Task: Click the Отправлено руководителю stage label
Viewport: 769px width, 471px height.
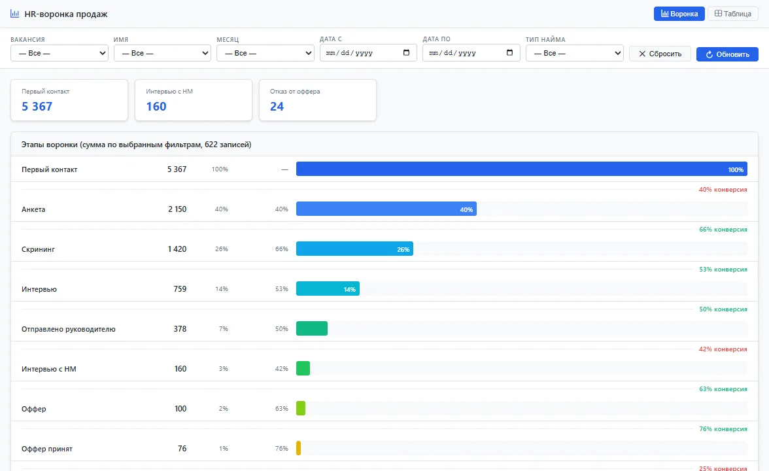Action: 69,329
